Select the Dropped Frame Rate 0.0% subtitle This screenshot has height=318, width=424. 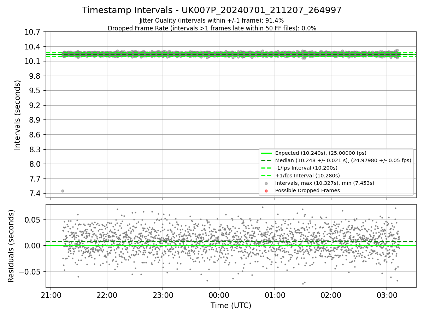coord(212,28)
